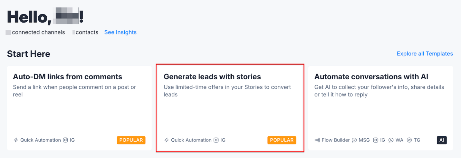Select the Auto-DM links from comments title
The height and width of the screenshot is (158, 461).
pos(67,77)
